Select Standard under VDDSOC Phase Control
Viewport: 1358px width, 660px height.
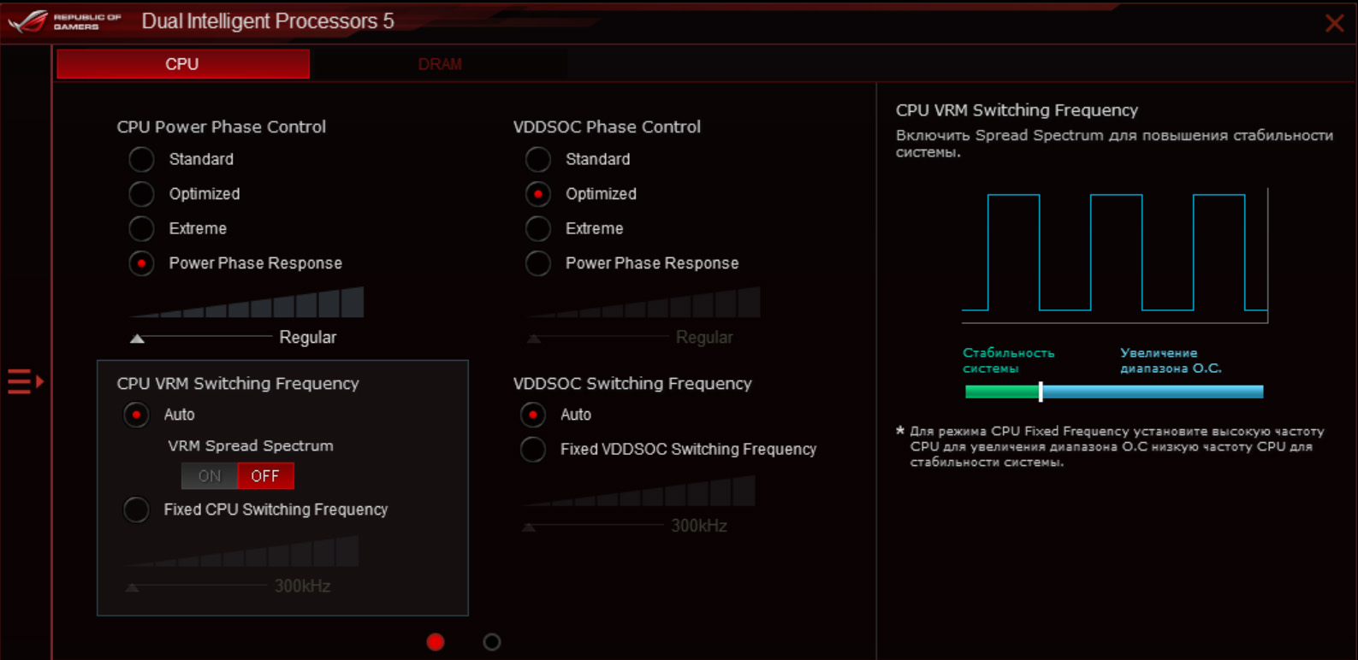coord(538,159)
